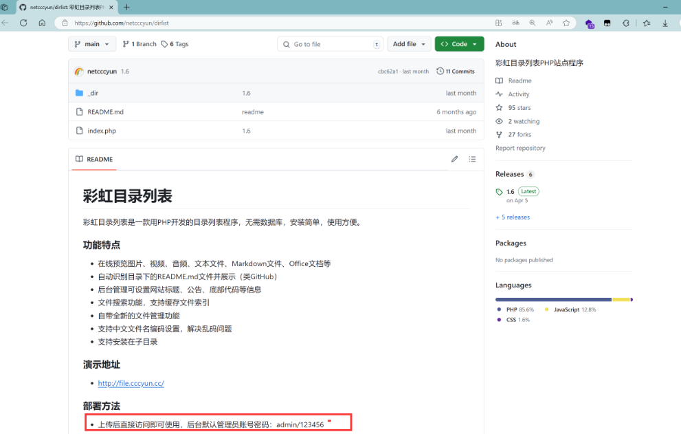Open the README outline list icon
This screenshot has width=681, height=434.
coord(472,159)
